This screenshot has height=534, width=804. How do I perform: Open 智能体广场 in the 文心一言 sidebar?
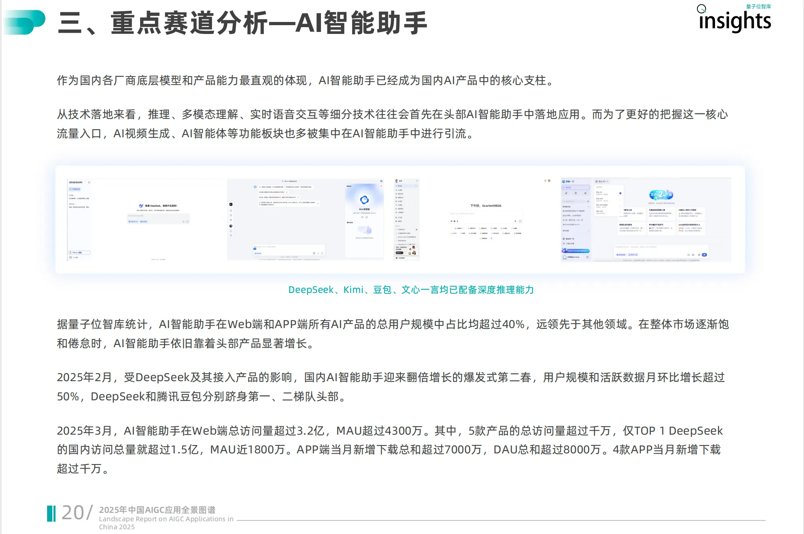pyautogui.click(x=570, y=239)
